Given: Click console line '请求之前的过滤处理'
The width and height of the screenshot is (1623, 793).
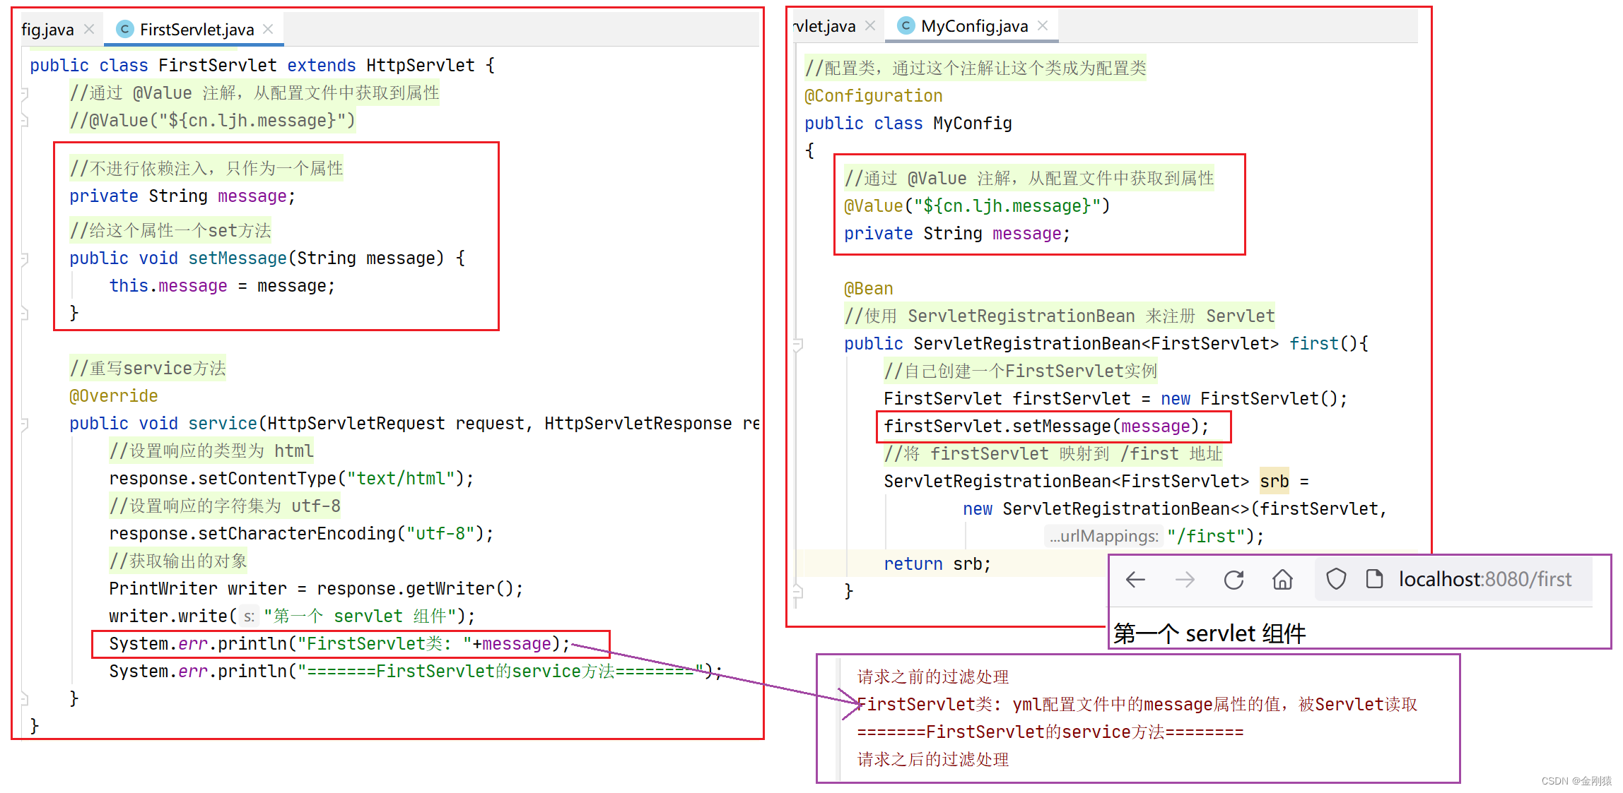Looking at the screenshot, I should click(x=933, y=677).
